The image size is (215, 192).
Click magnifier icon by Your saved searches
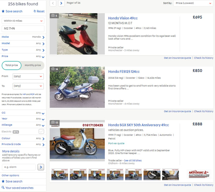(x=3, y=187)
